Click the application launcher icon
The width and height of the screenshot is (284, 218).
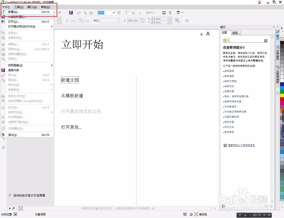point(178,13)
